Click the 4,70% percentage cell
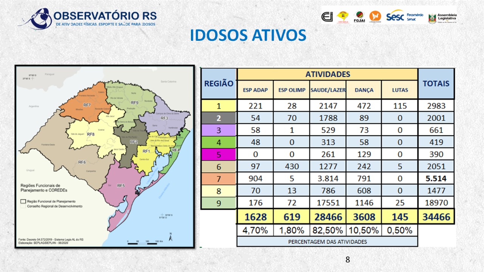Viewport: 484px width, 272px height. coord(255,230)
